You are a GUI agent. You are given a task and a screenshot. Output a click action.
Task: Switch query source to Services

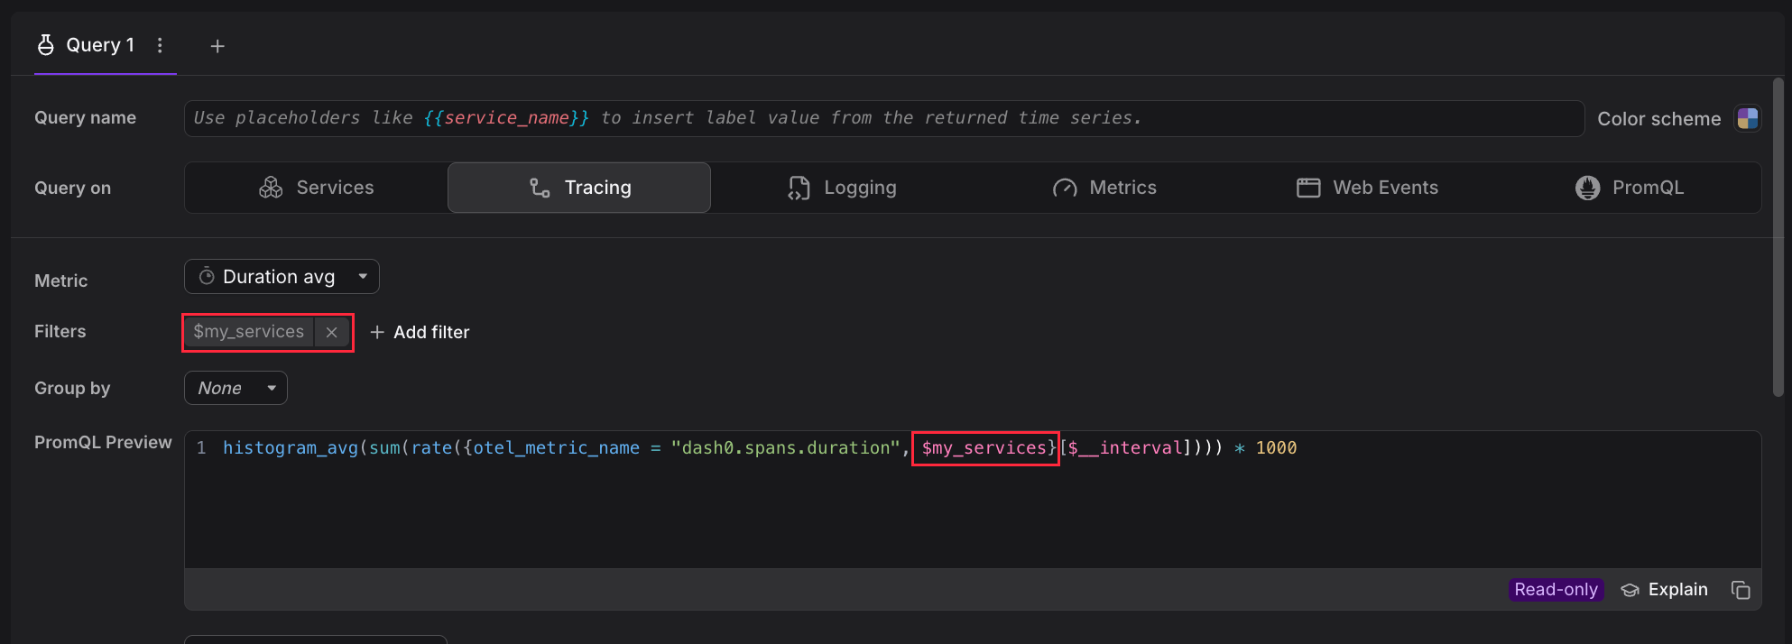(x=317, y=188)
